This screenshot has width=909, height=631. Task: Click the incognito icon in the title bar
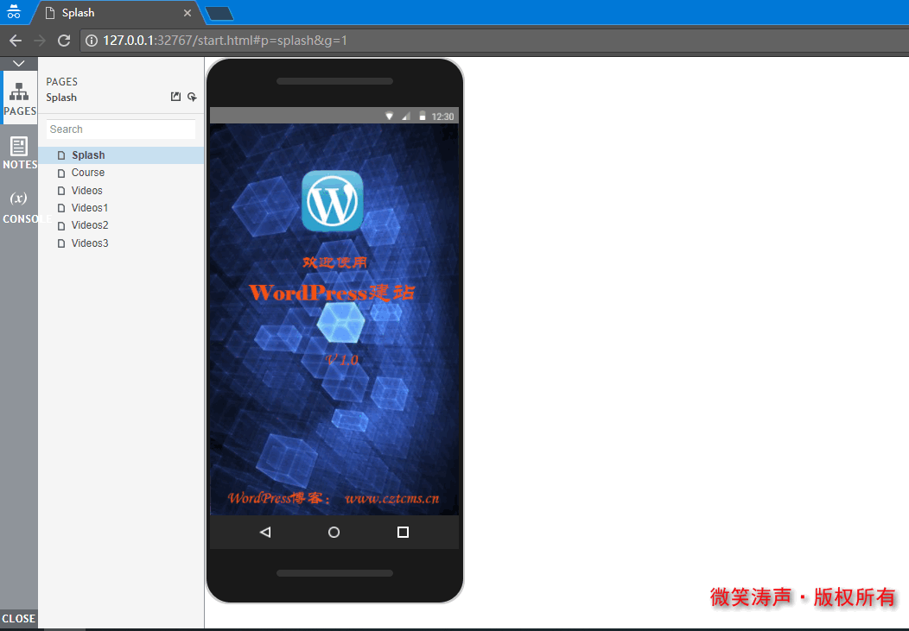coord(14,11)
